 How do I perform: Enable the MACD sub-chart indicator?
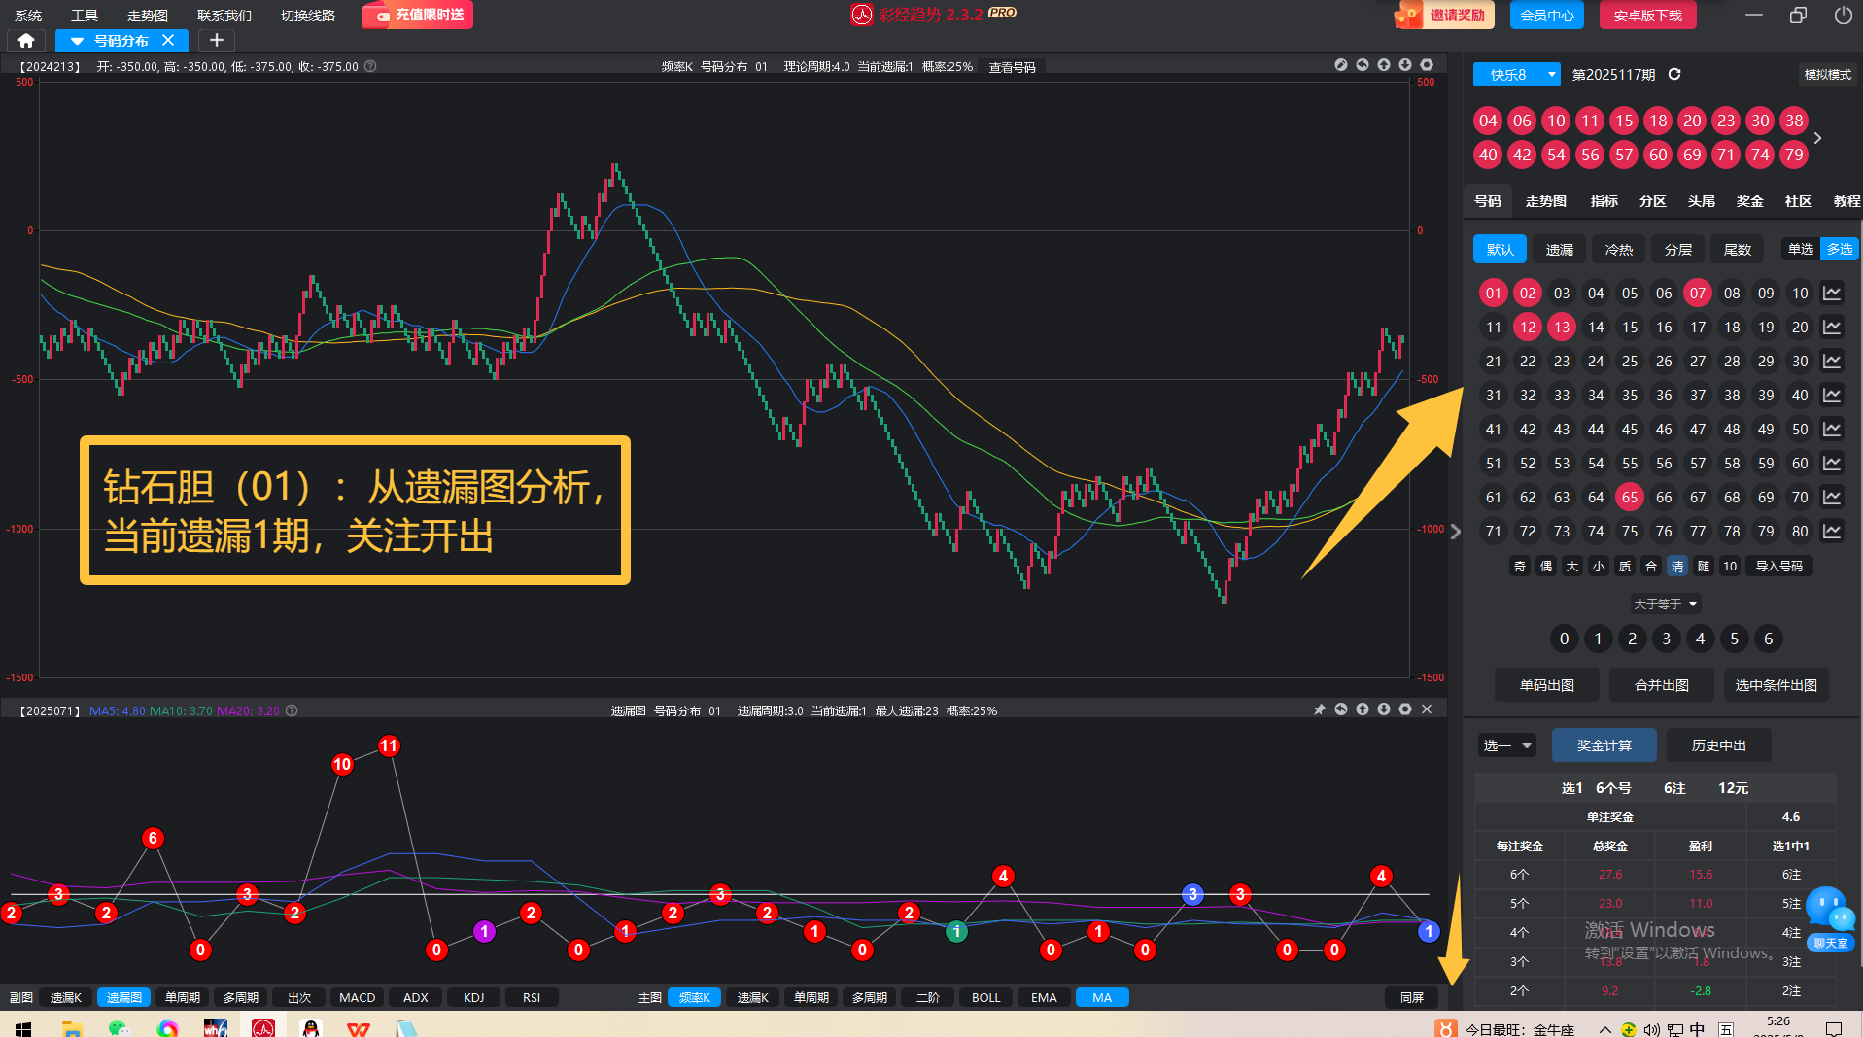pos(358,997)
